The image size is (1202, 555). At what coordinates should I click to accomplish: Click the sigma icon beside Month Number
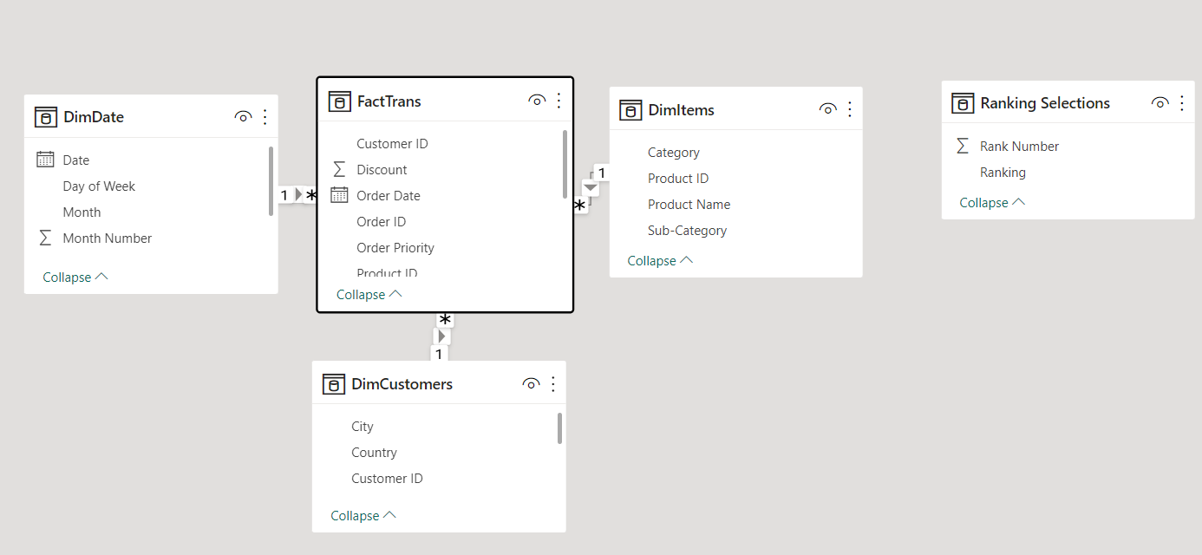click(45, 238)
